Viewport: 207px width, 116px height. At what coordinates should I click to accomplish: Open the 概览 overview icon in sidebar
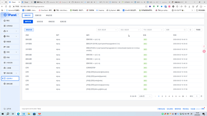coord(4,21)
